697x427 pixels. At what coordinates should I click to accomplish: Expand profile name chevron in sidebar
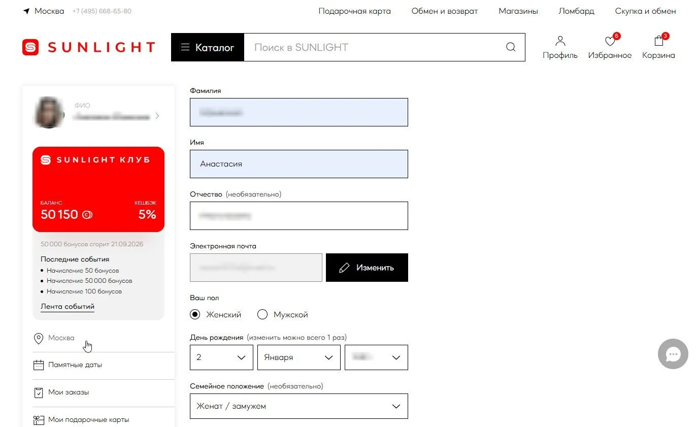click(x=157, y=116)
